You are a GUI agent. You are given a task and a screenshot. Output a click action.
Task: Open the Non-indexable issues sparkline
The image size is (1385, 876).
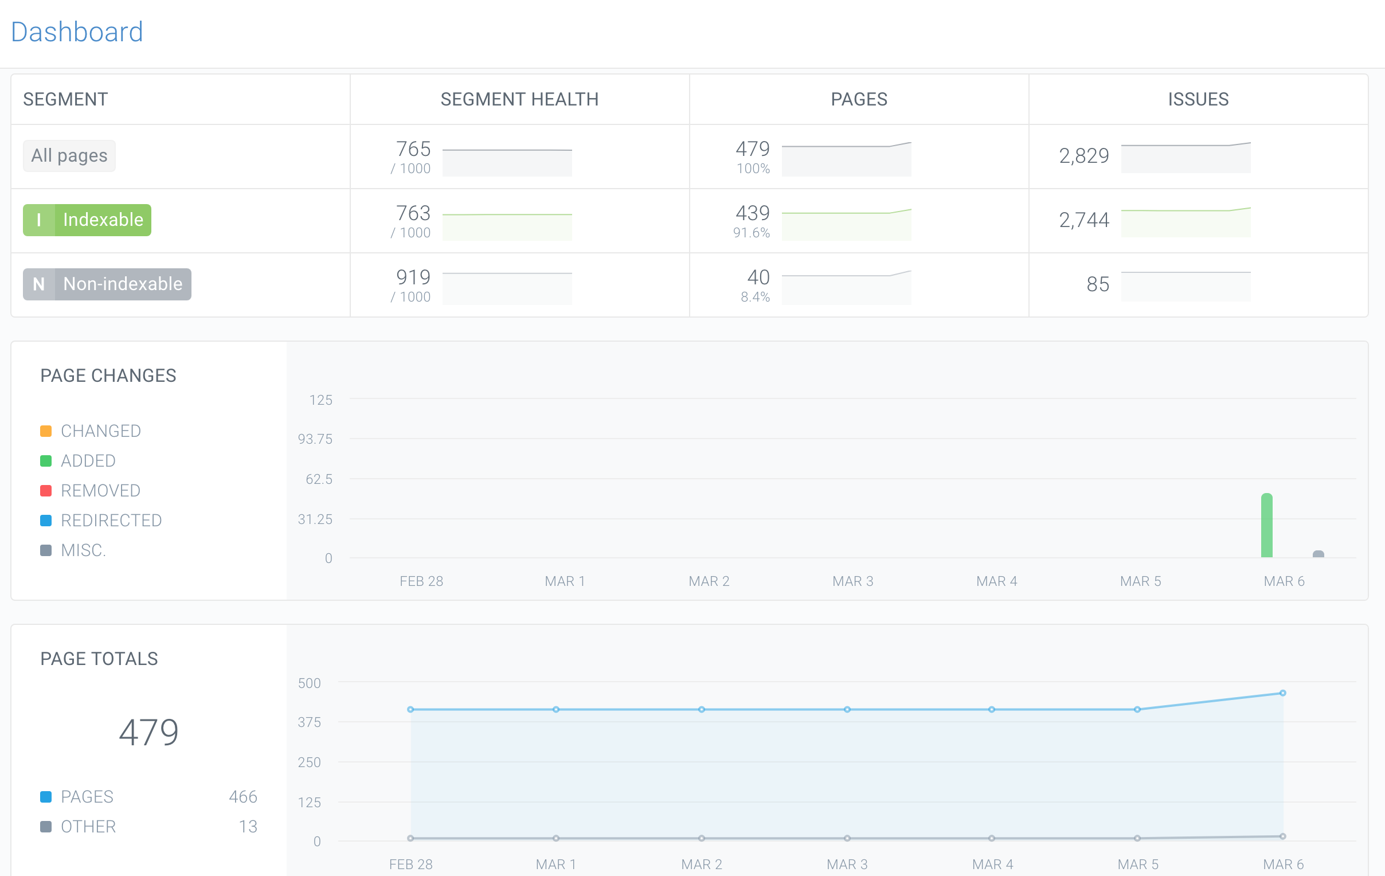[x=1186, y=286]
